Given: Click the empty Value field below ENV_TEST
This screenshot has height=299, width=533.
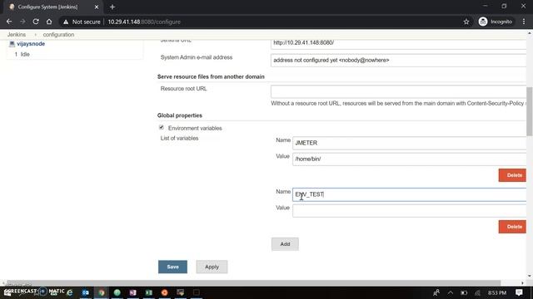Looking at the screenshot, I should coord(409,210).
